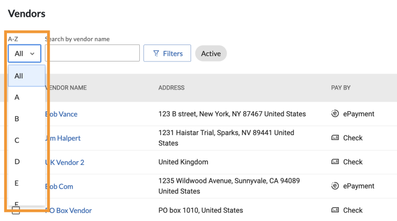The width and height of the screenshot is (397, 221).
Task: Collapse the A-Z dropdown chevron
Action: pos(32,54)
